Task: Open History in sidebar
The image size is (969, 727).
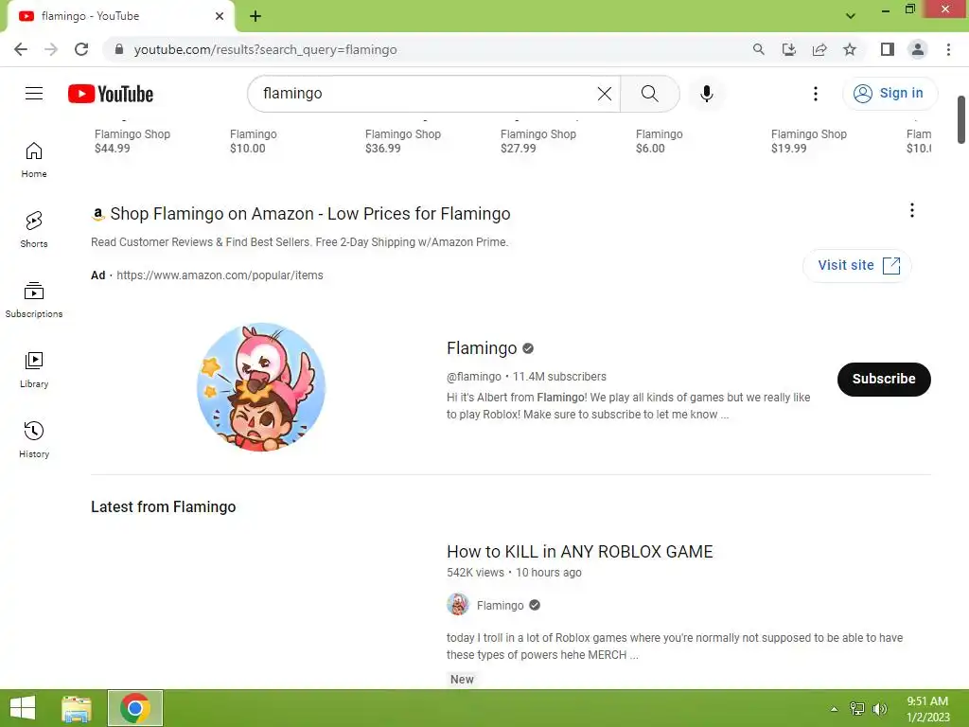Action: [x=34, y=439]
